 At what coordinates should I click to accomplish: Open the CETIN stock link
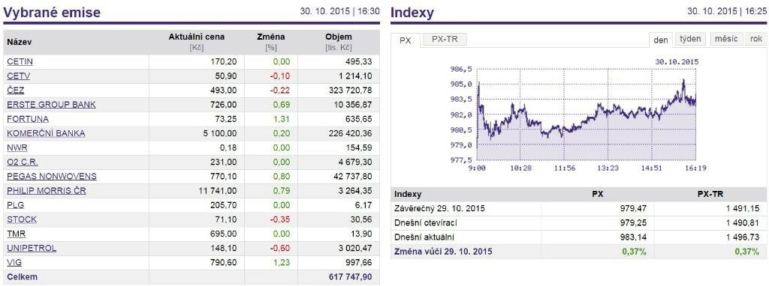pos(20,61)
